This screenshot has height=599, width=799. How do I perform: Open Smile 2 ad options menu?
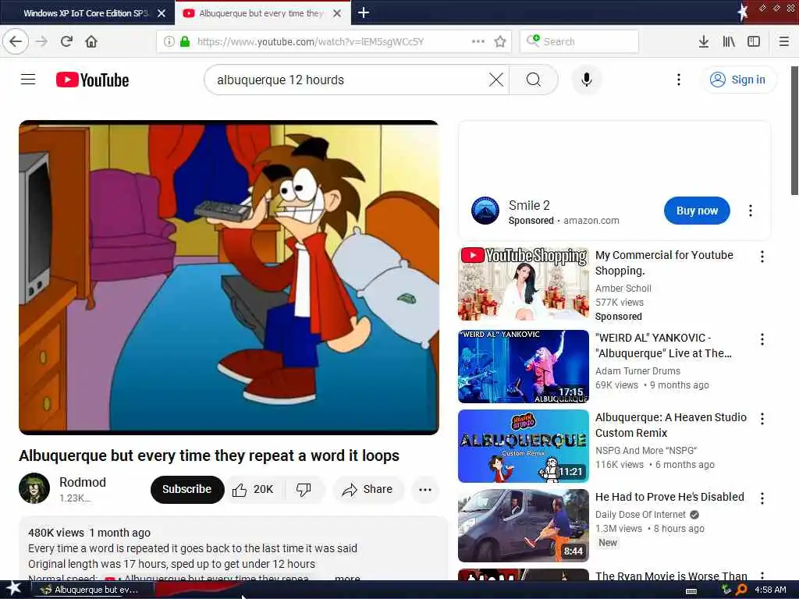coord(751,211)
